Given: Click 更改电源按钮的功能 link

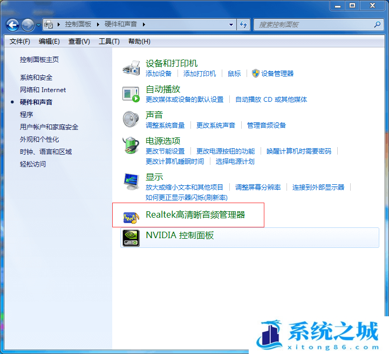Looking at the screenshot, I should (226, 151).
